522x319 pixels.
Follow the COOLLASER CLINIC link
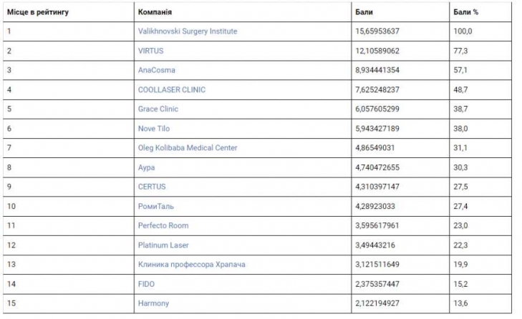[171, 90]
